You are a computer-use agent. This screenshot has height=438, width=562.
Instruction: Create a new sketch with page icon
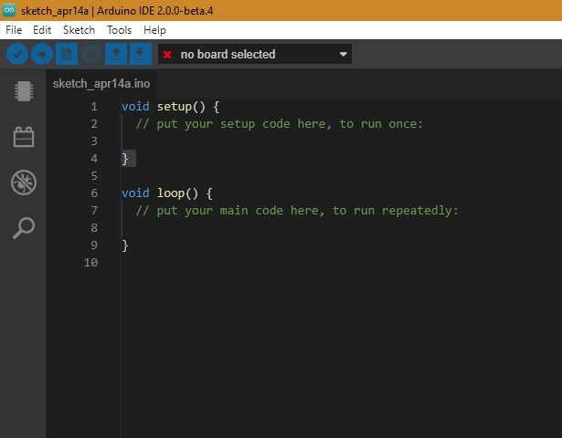(x=67, y=54)
